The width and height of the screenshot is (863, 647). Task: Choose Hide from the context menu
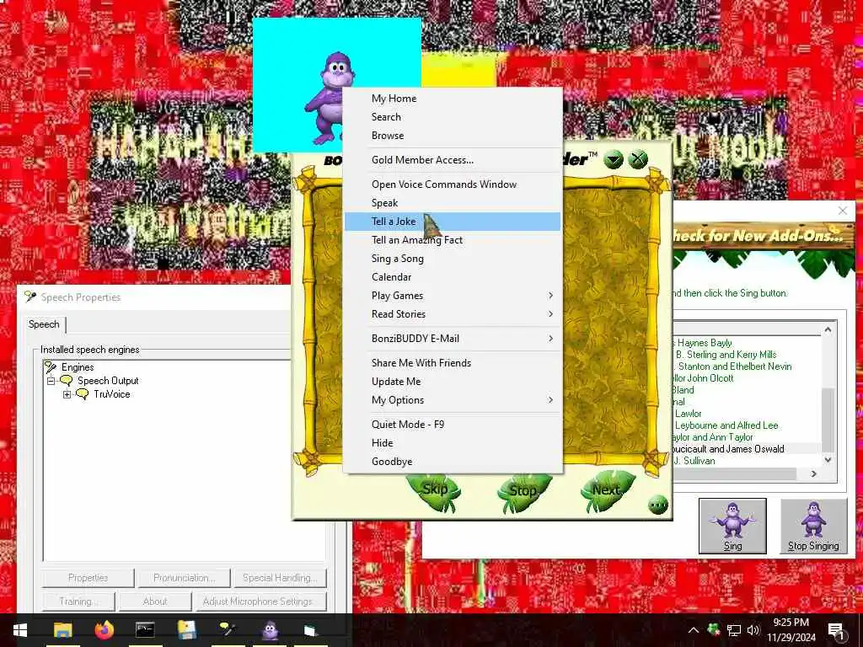[453, 443]
